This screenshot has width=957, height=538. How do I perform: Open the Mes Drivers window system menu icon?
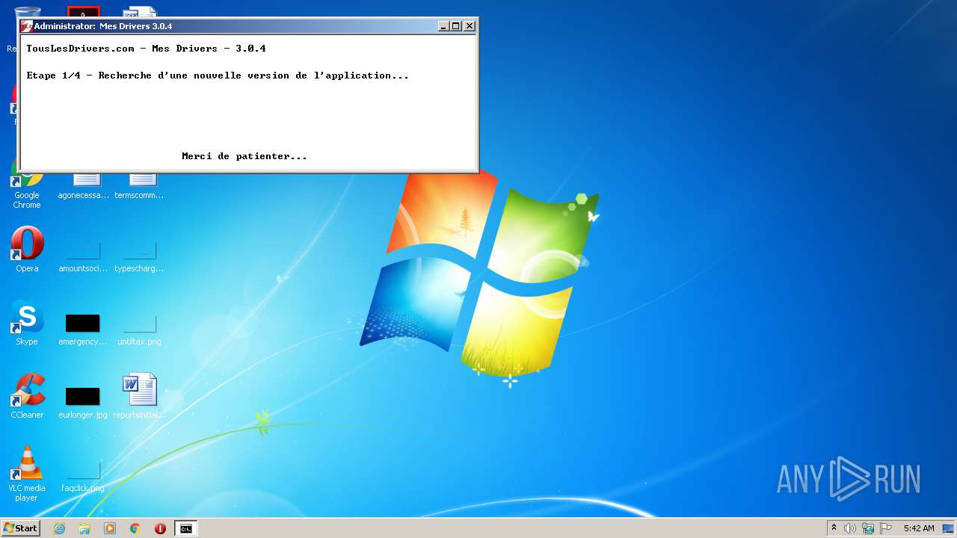click(26, 26)
